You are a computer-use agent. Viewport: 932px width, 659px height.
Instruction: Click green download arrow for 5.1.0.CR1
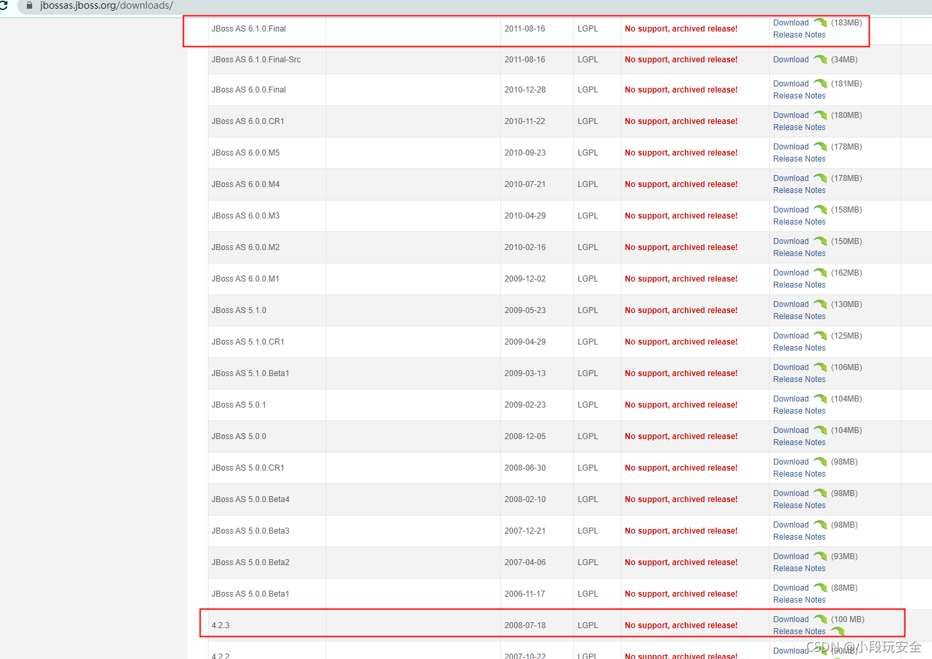tap(820, 336)
